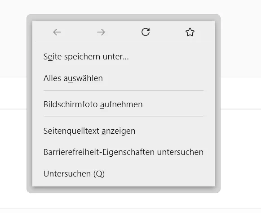Add bookmark using the star outline
The width and height of the screenshot is (261, 213).
pos(190,32)
